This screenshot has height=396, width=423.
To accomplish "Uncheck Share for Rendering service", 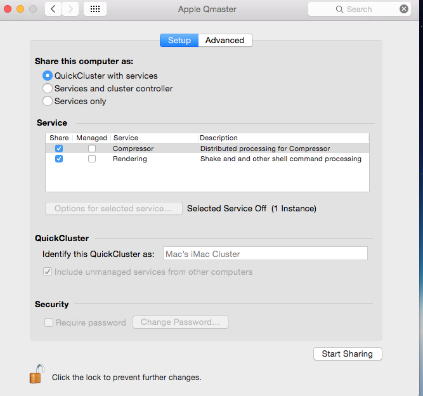I will [59, 159].
